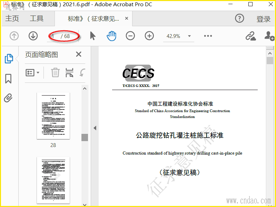The width and height of the screenshot is (276, 207).
Task: Open the thumbnail options dropdown menu
Action: point(32,72)
